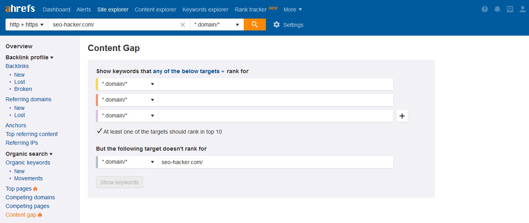Click the help question mark icon
The height and width of the screenshot is (223, 529).
tap(485, 9)
